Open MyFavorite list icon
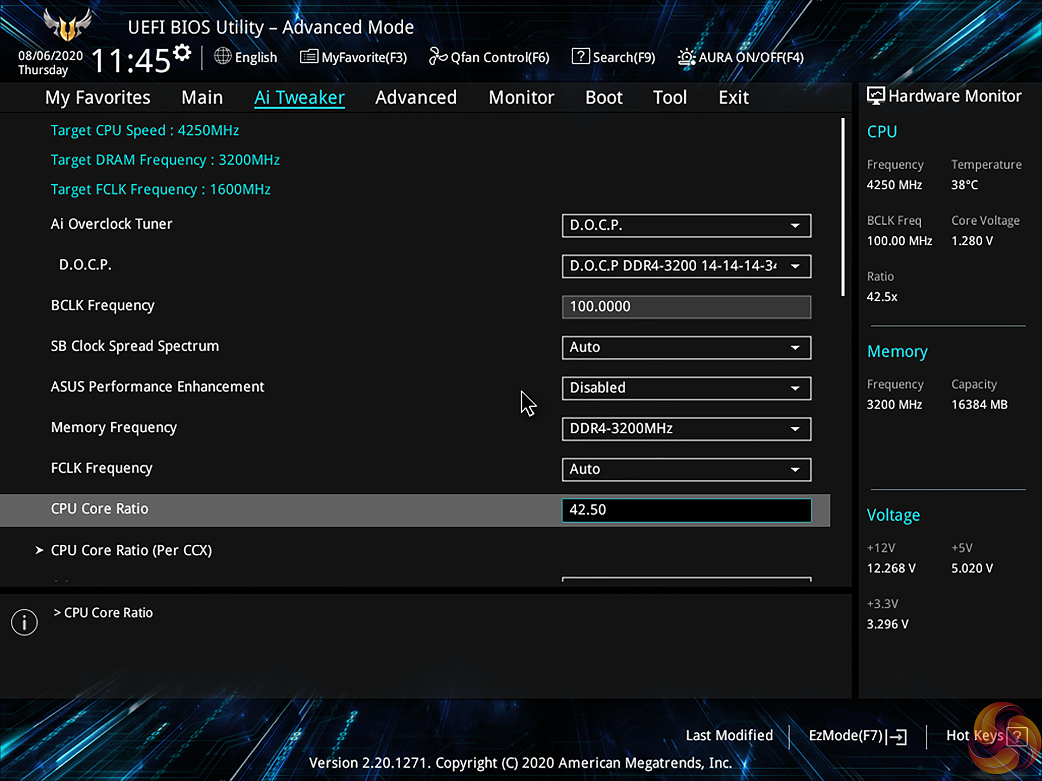 pyautogui.click(x=309, y=56)
